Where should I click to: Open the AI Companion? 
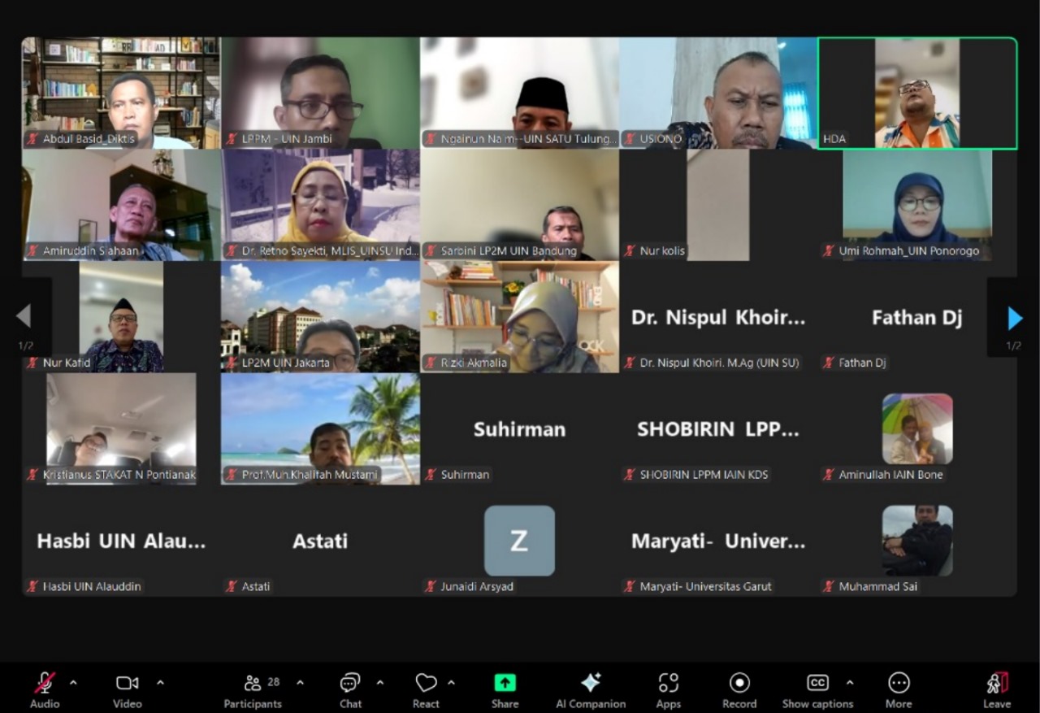point(591,690)
